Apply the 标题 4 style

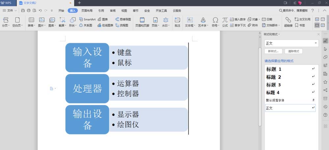291,93
